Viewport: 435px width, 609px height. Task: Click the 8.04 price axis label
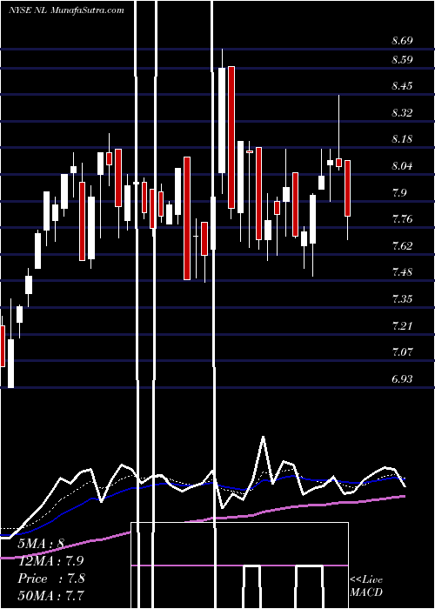pyautogui.click(x=402, y=166)
